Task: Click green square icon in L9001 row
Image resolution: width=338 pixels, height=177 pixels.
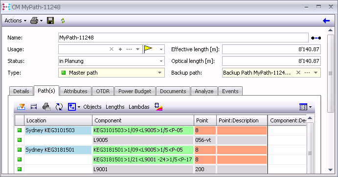Action: click(20, 169)
